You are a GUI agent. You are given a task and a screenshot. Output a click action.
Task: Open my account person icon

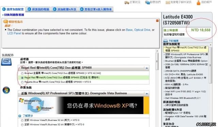199,2
